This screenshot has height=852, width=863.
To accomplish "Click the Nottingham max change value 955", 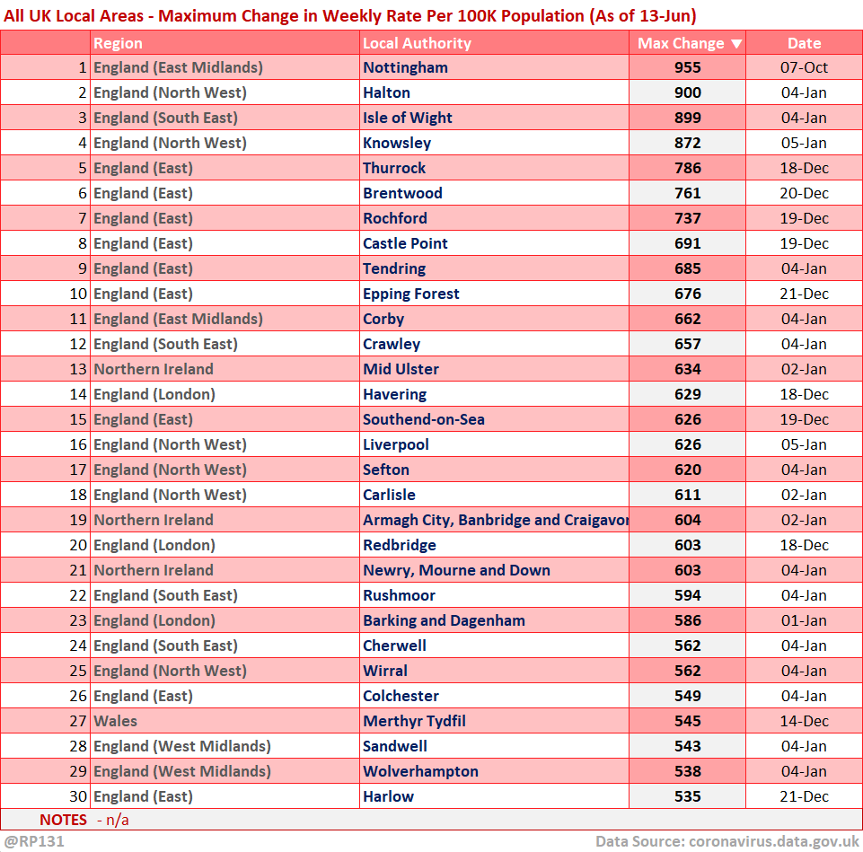I will pos(687,67).
